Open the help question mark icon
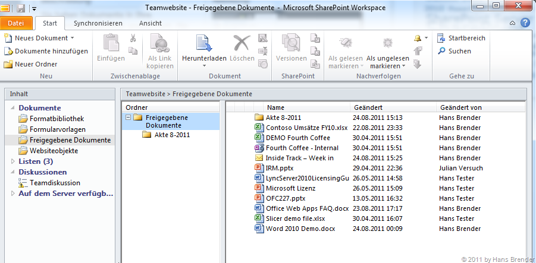 [525, 23]
